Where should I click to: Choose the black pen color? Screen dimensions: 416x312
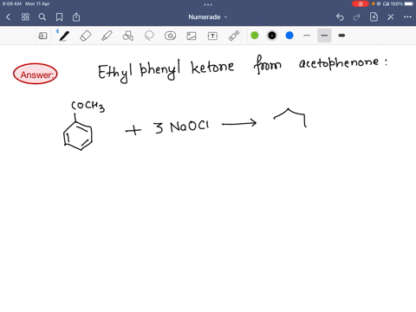[272, 36]
